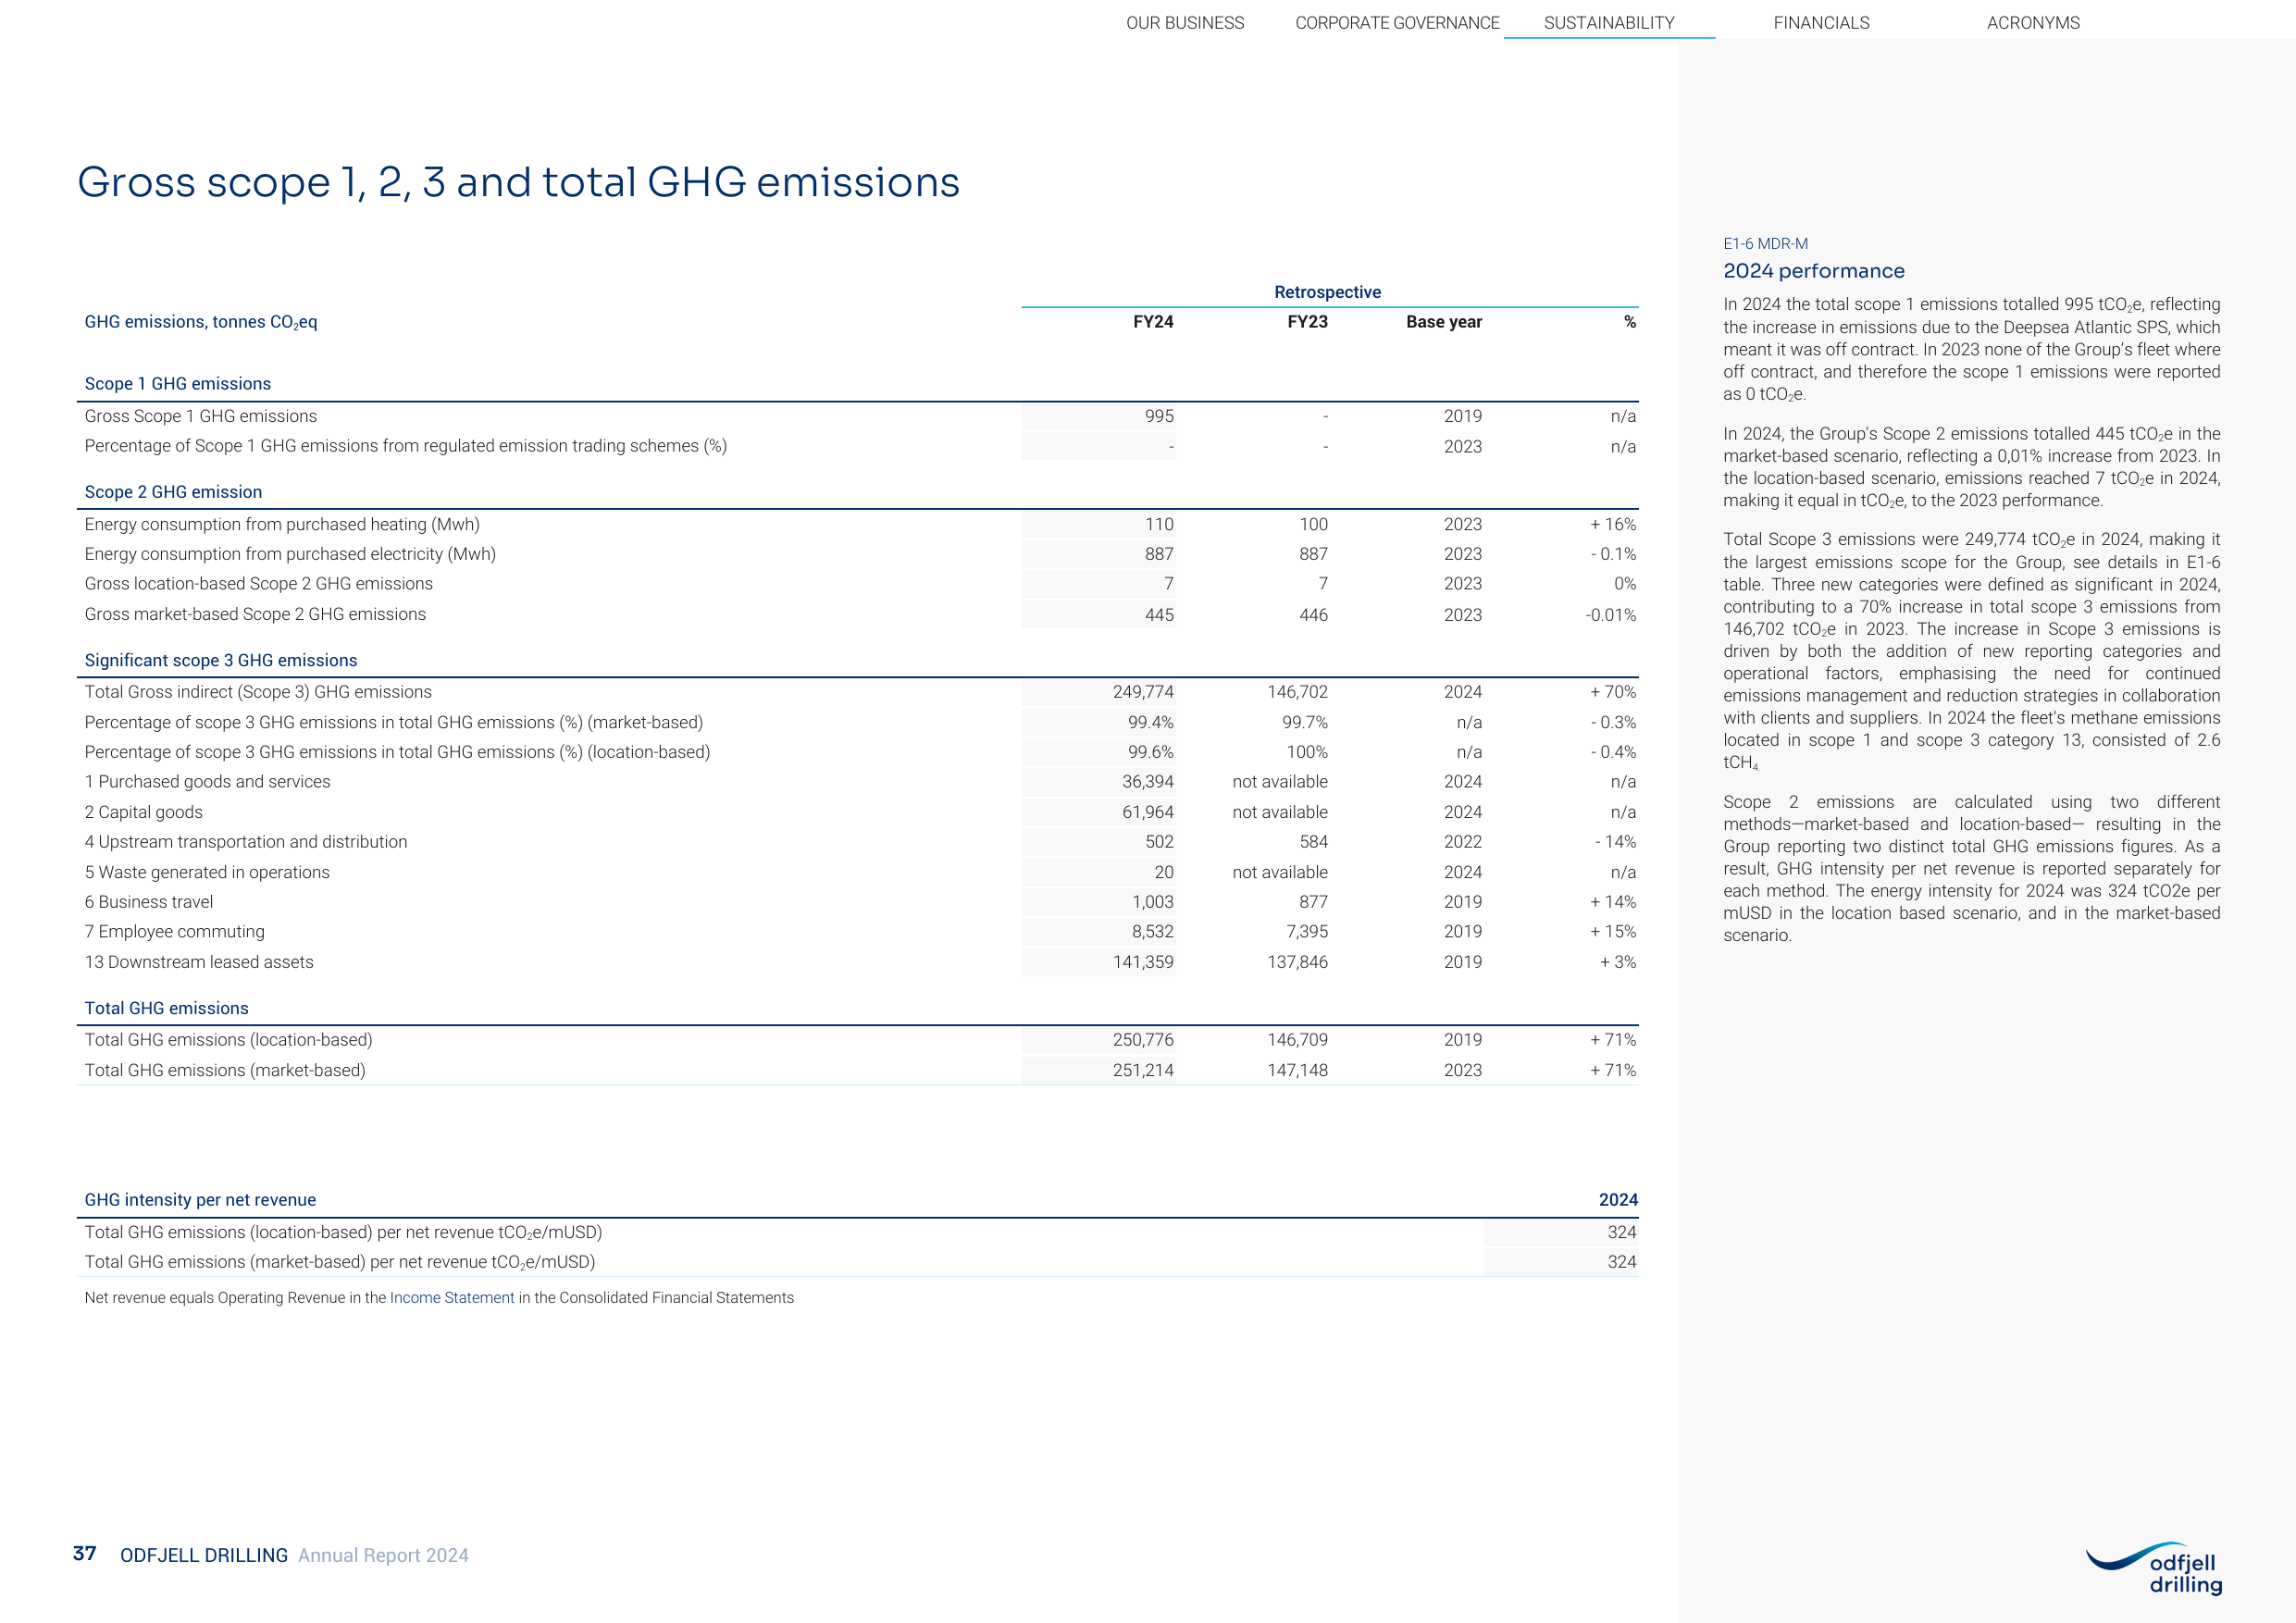
Task: Click the E1-6 MDR-M reference label
Action: tap(1765, 244)
